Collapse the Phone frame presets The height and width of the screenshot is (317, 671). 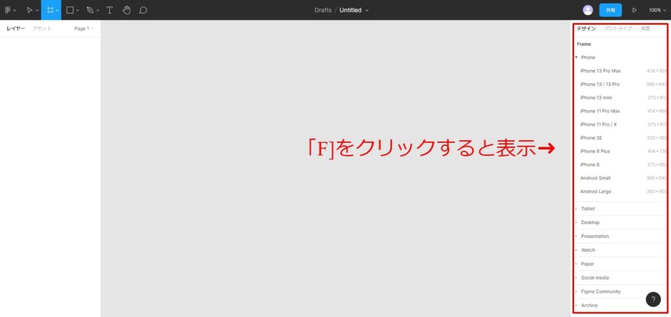pos(577,58)
